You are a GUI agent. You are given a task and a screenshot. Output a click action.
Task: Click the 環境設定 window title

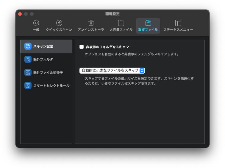pos(112,14)
